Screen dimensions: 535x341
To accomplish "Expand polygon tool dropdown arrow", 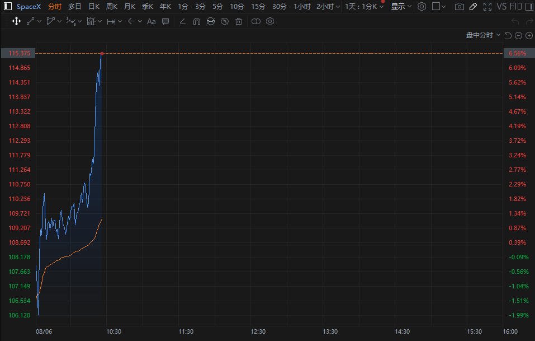I will 59,21.
